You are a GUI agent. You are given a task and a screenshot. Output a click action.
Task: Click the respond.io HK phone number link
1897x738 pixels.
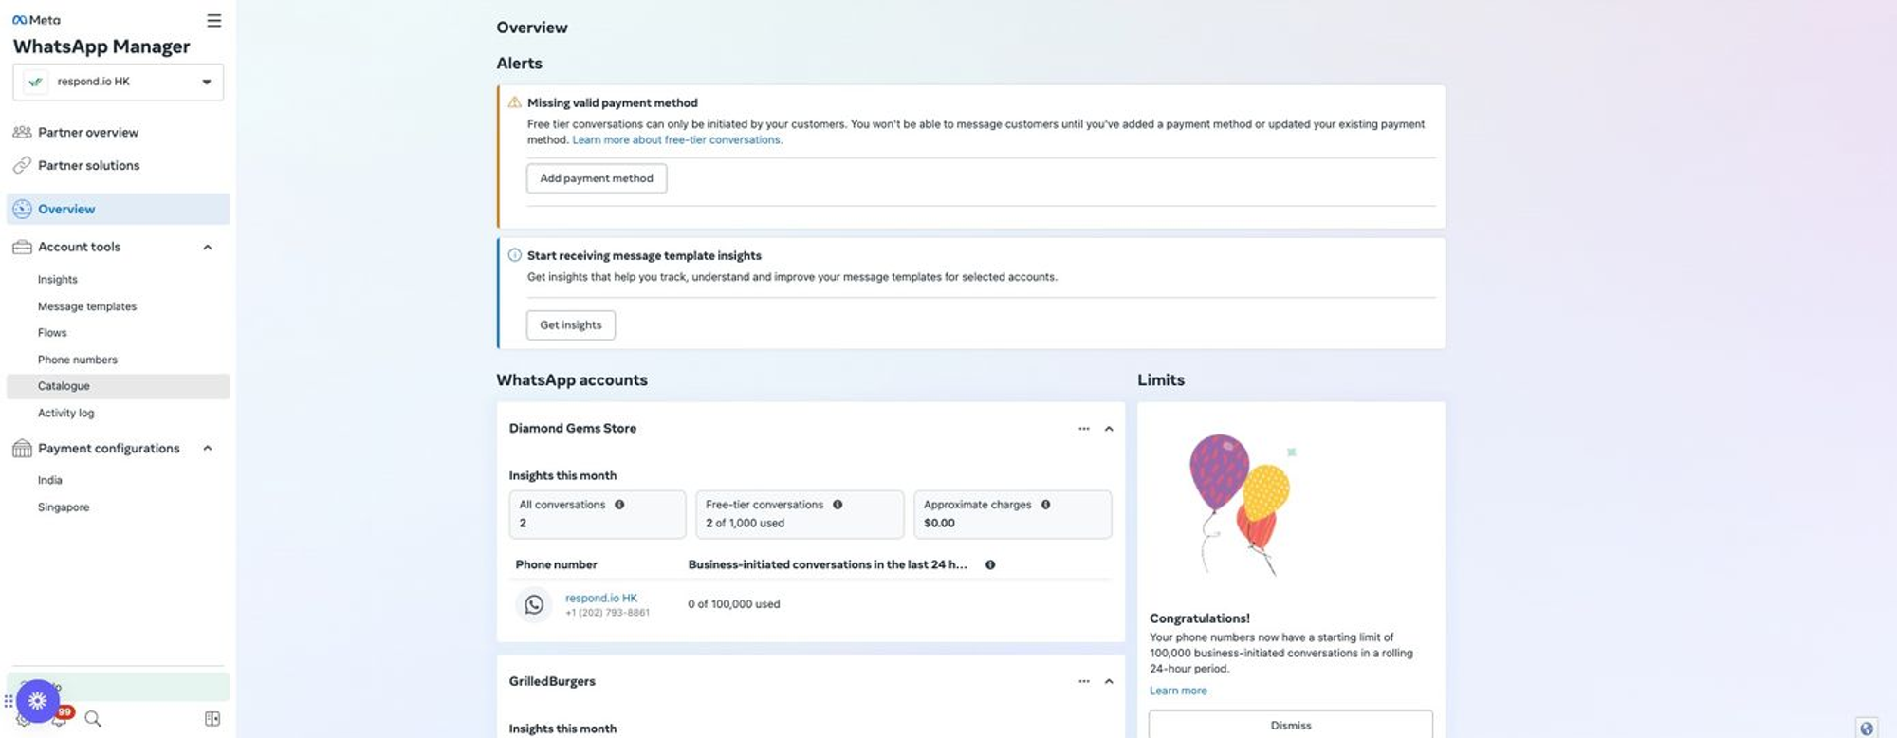click(x=601, y=598)
